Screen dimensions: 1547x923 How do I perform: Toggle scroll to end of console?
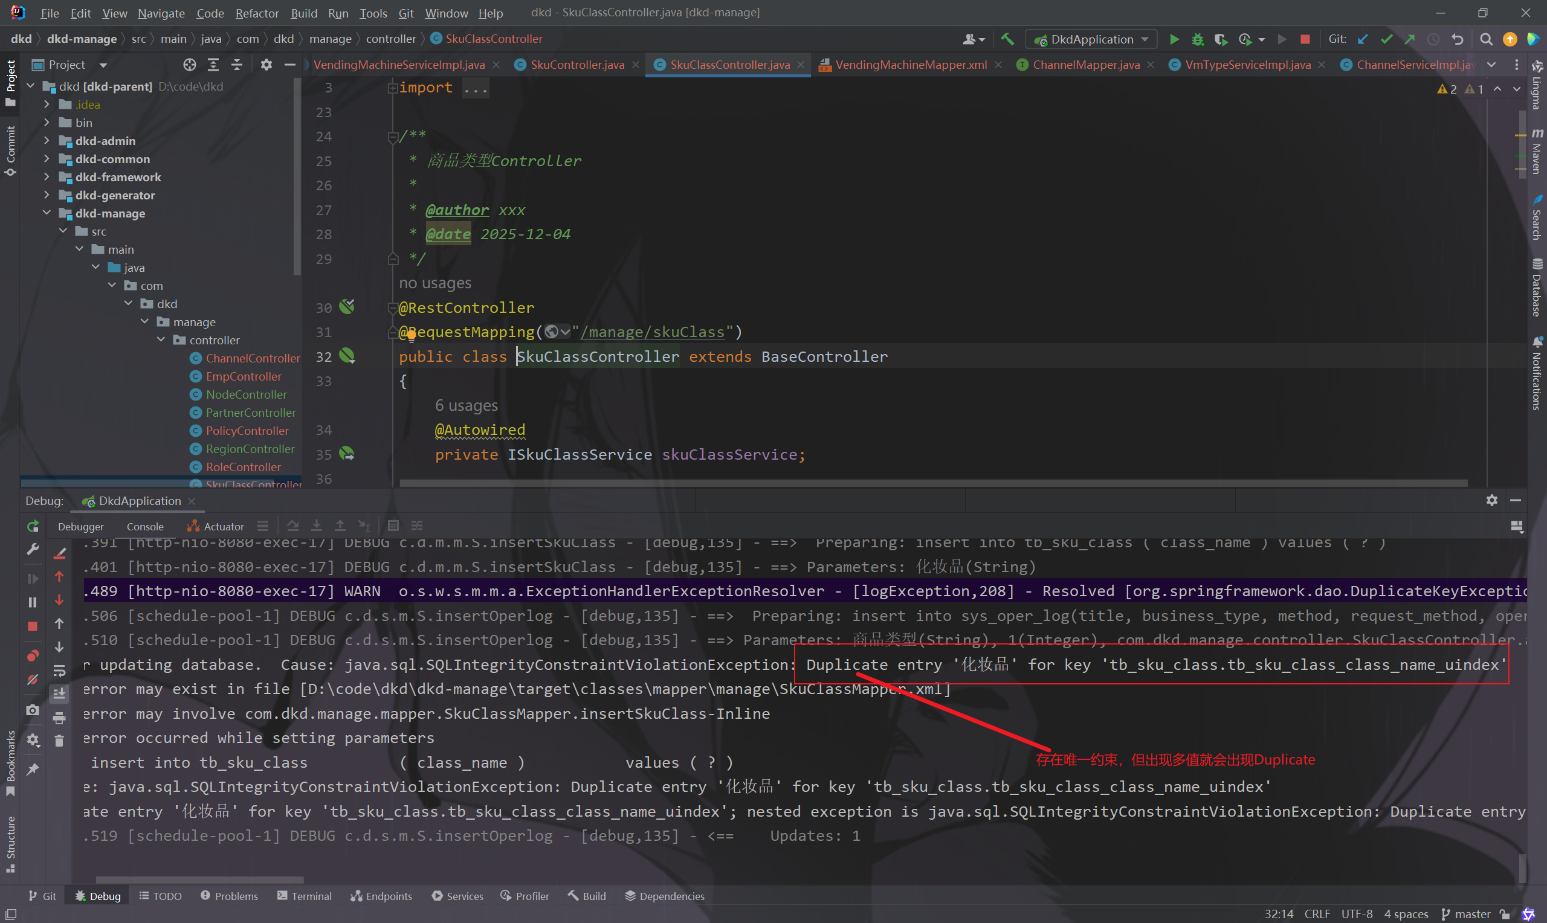click(59, 693)
